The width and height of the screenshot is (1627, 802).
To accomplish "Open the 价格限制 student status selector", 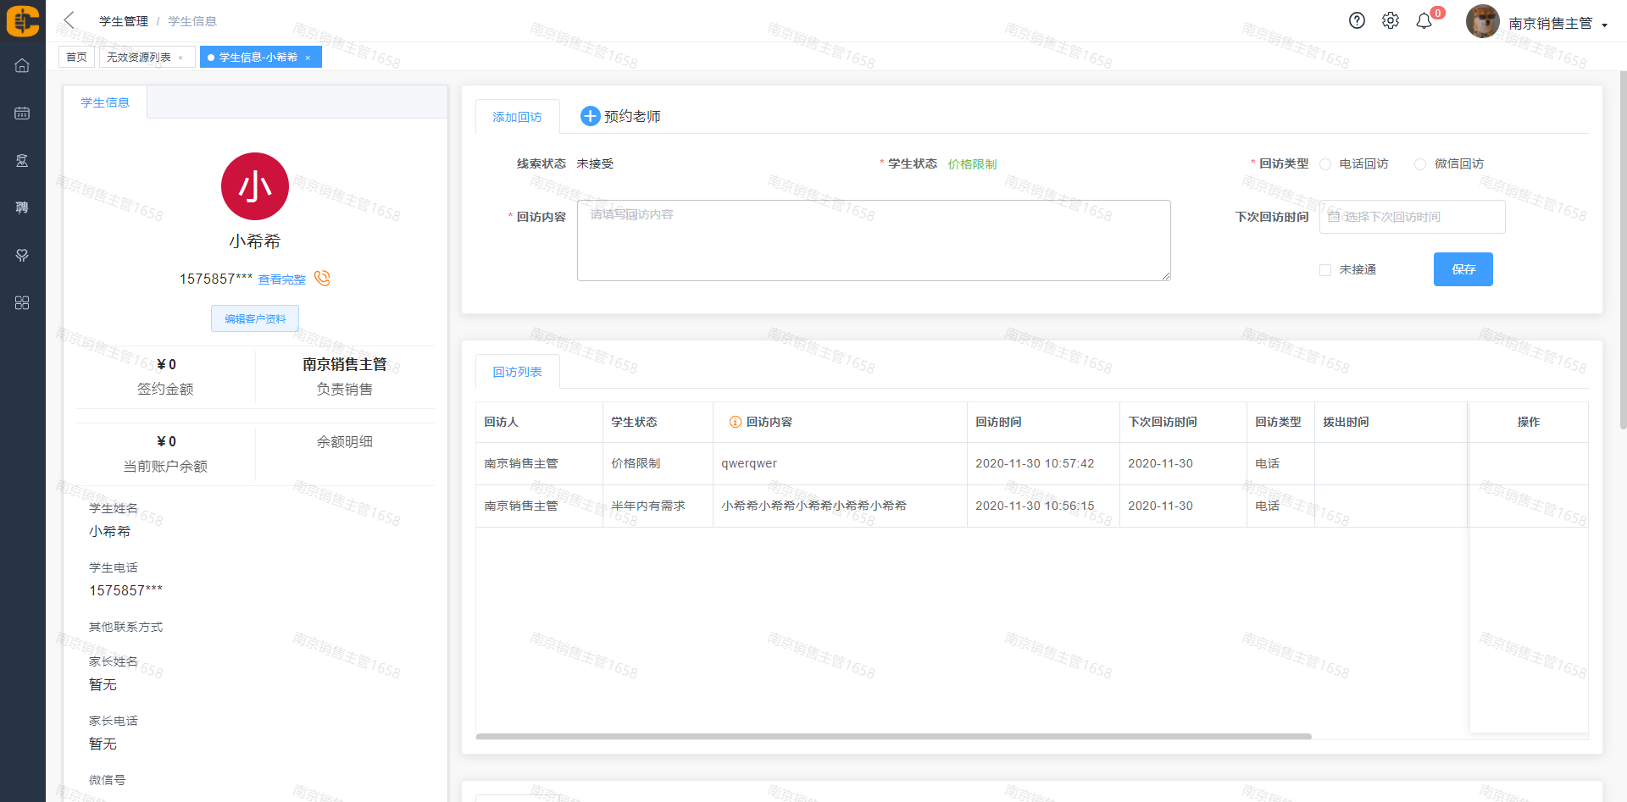I will 972,164.
